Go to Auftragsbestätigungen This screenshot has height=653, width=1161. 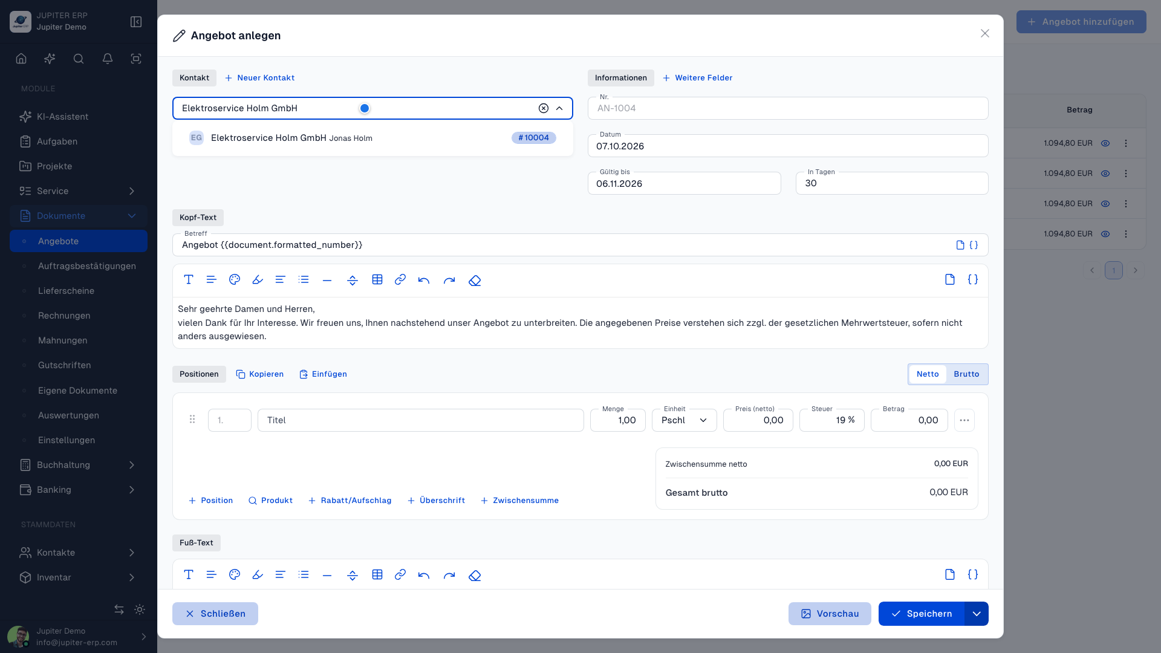coord(79,266)
